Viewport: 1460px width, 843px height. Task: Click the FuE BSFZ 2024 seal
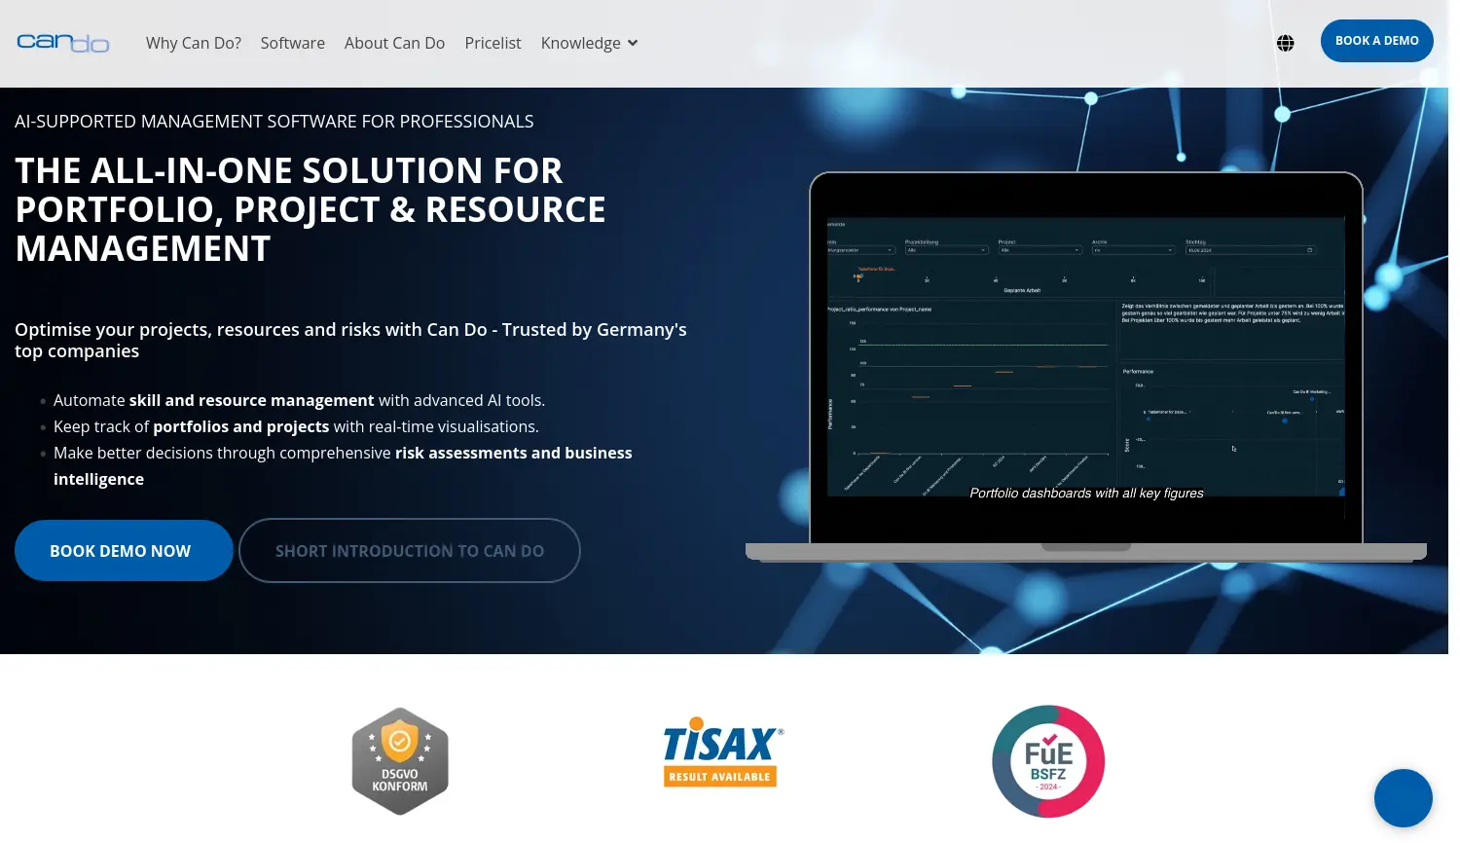[1047, 760]
